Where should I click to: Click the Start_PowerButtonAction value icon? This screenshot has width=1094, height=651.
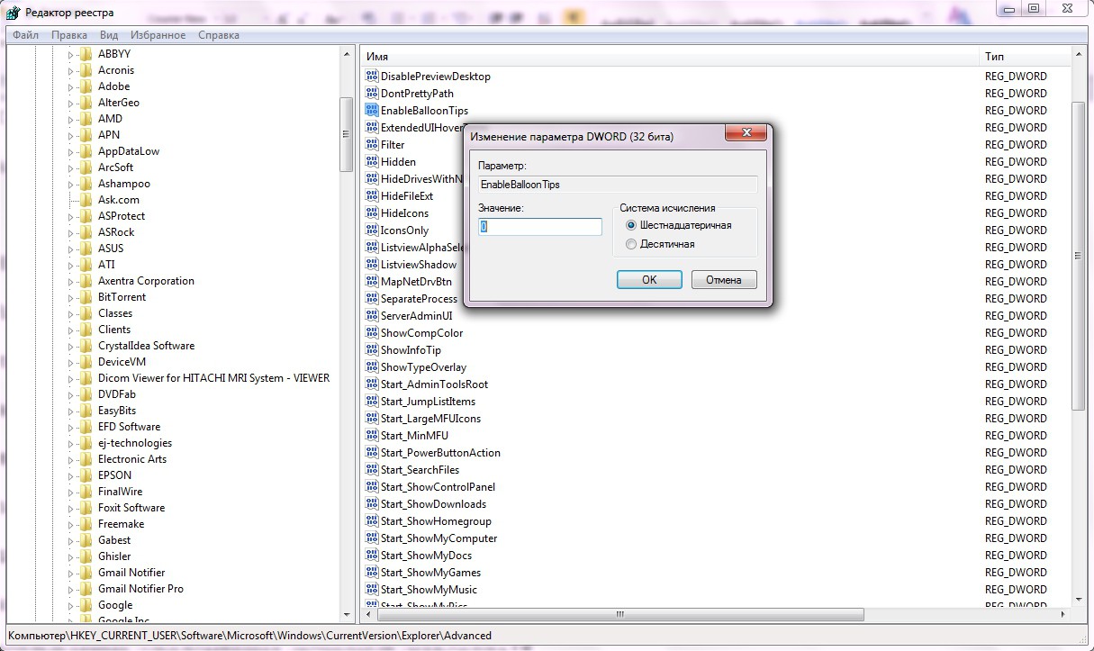372,453
